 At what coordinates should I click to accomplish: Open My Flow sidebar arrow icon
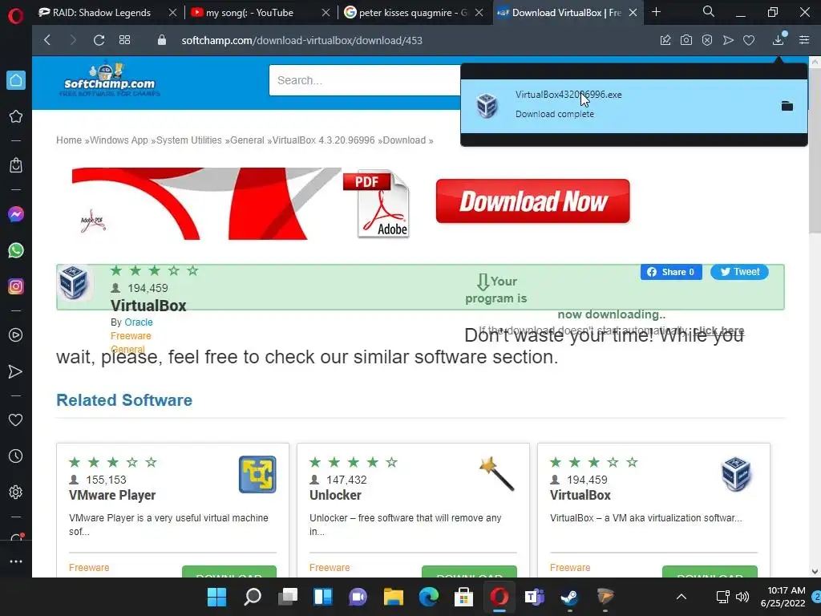click(x=16, y=371)
